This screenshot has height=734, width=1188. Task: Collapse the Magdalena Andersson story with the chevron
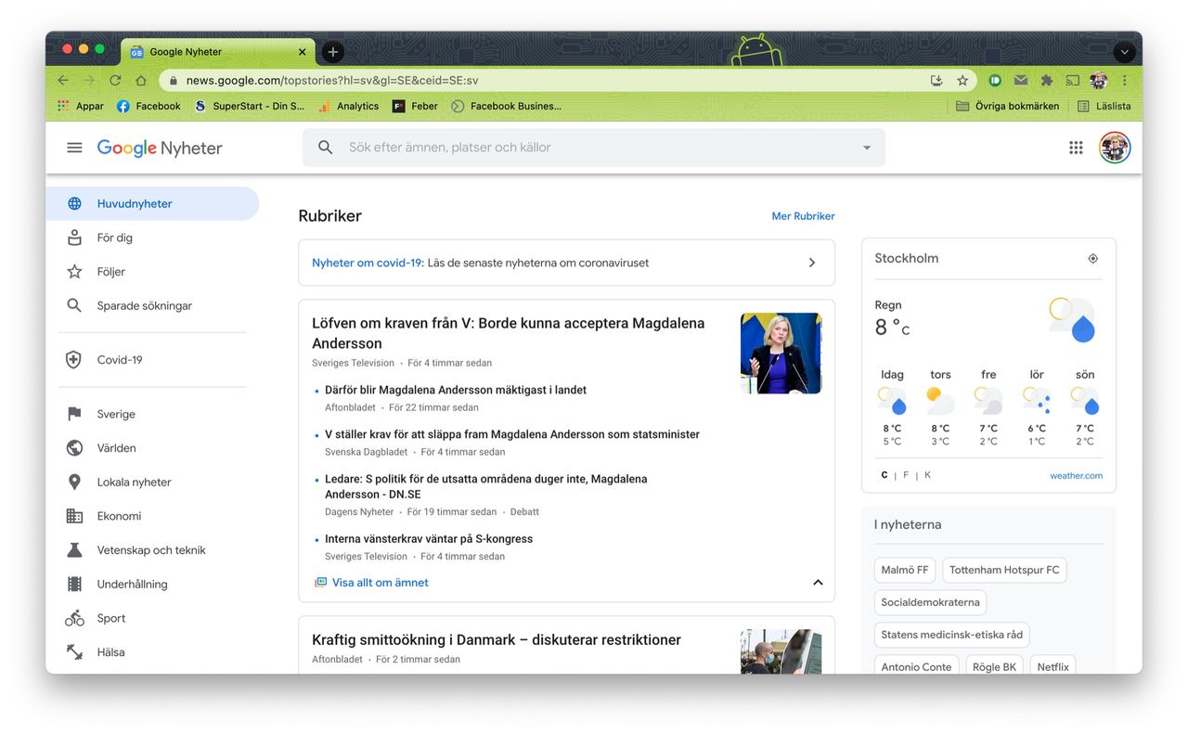pos(818,582)
